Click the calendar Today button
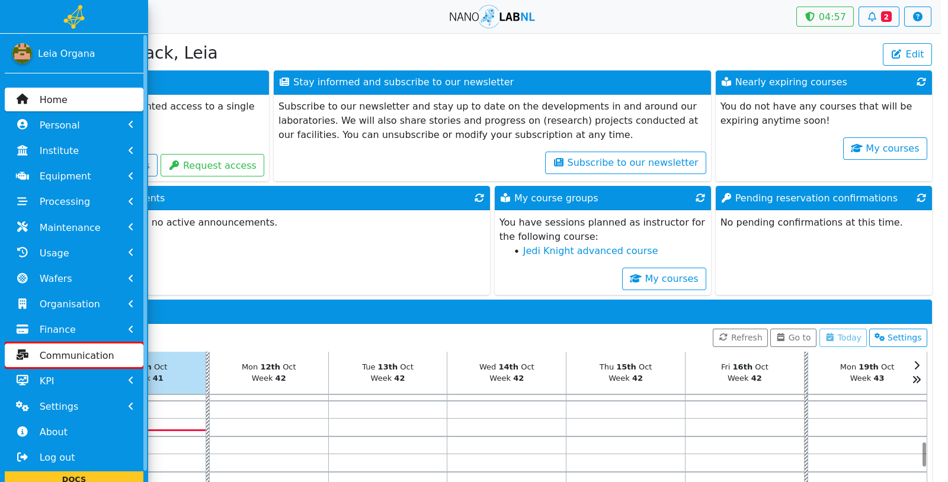The image size is (948, 482). tap(843, 338)
